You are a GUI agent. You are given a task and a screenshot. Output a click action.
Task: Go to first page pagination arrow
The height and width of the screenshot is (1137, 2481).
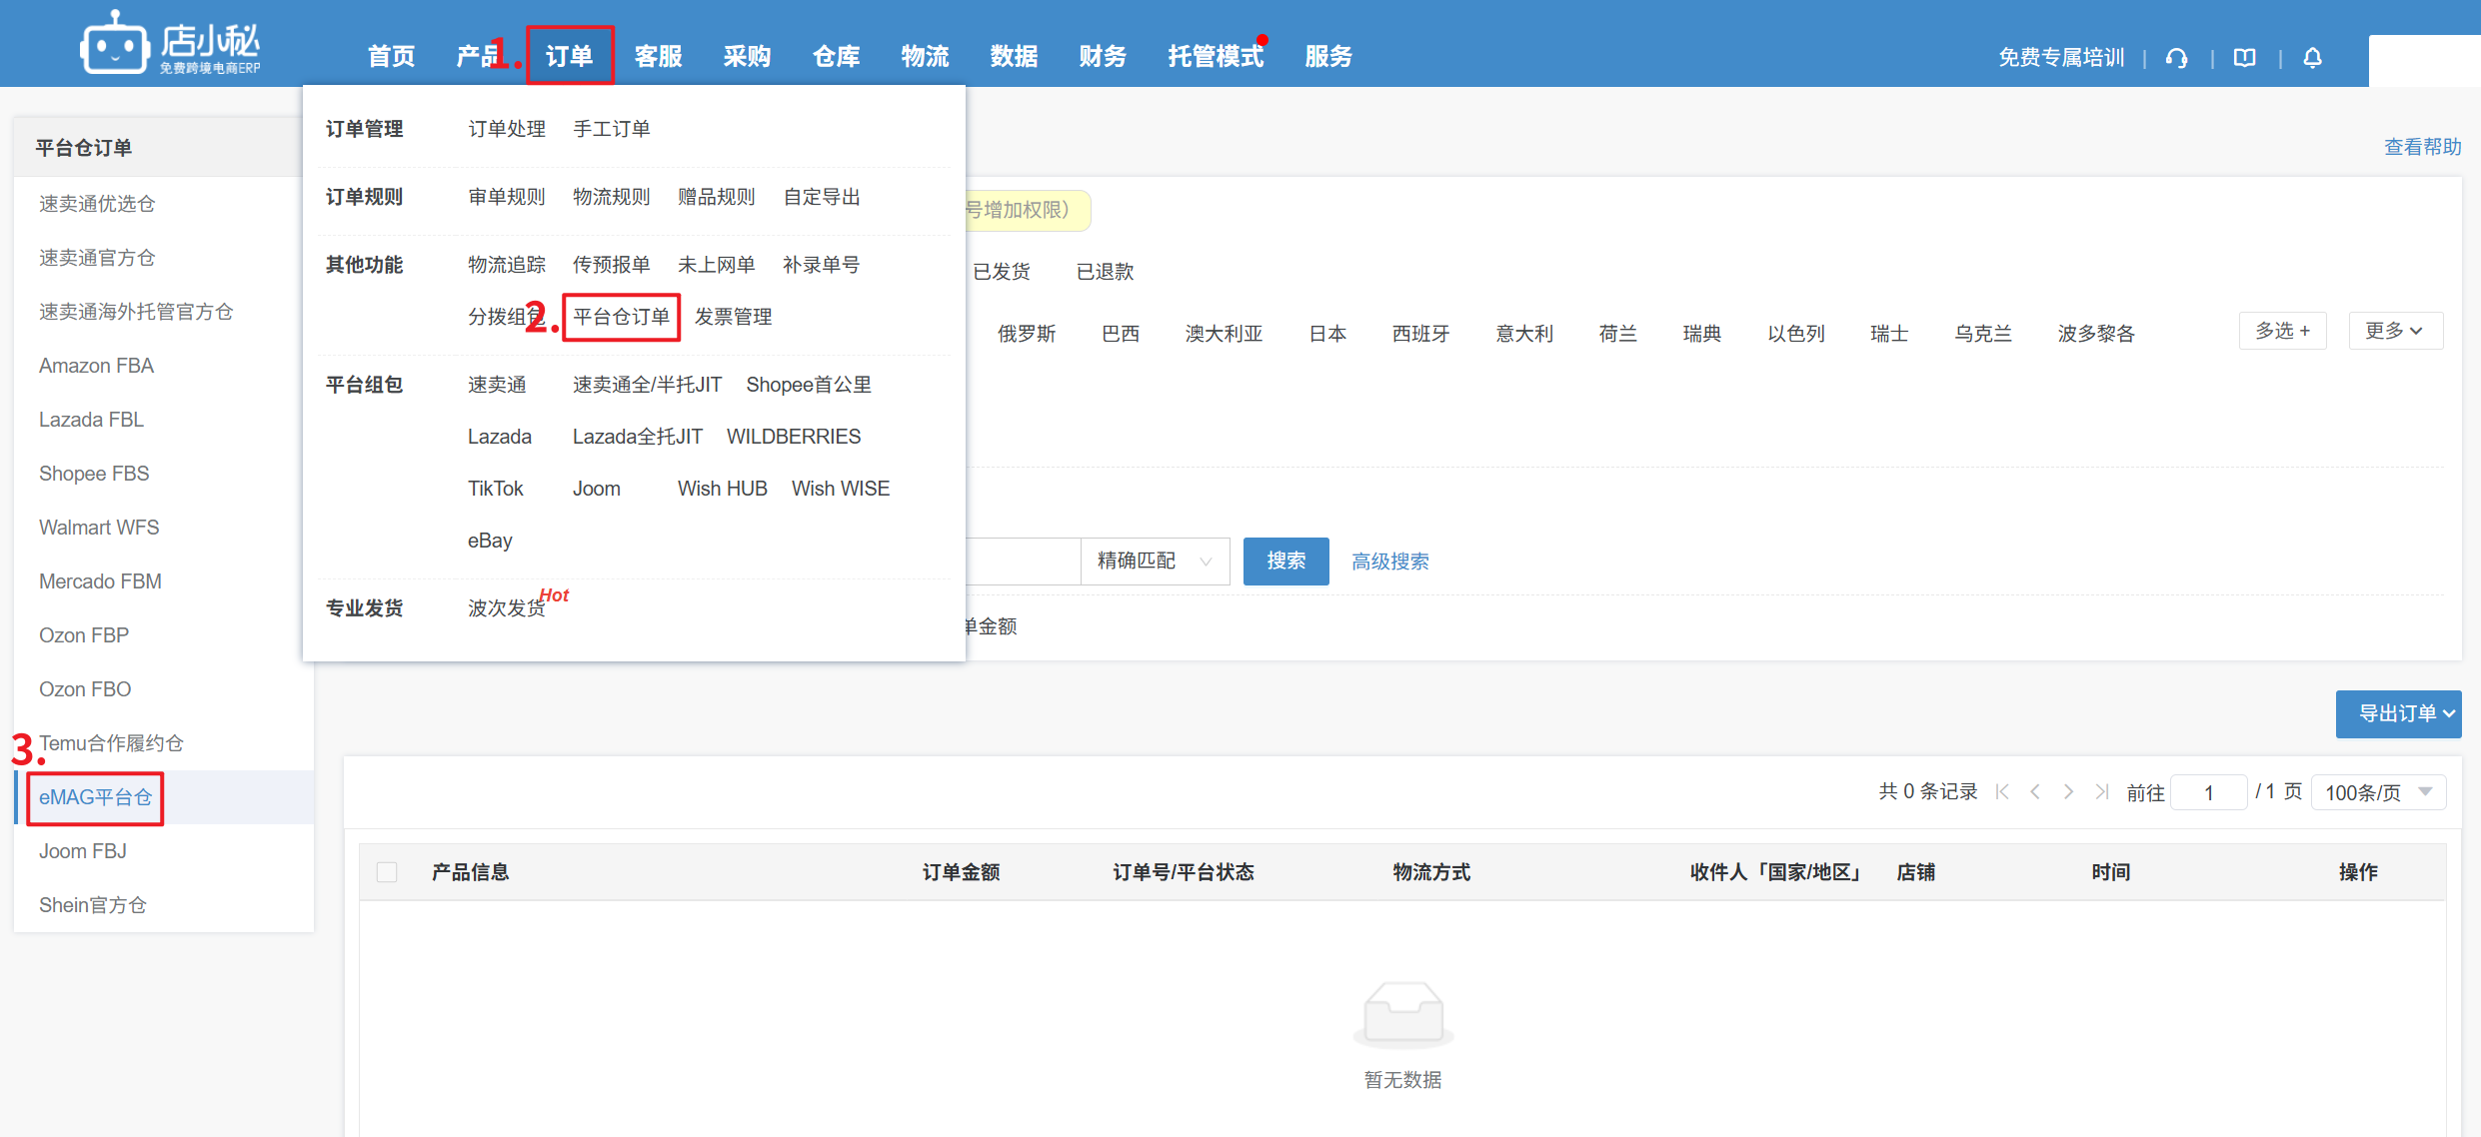click(2002, 792)
